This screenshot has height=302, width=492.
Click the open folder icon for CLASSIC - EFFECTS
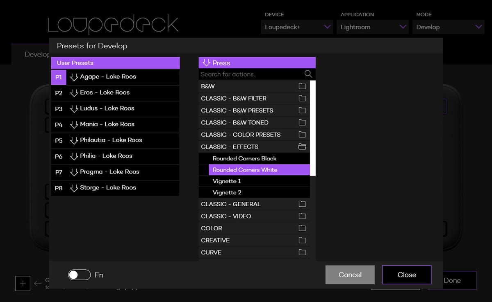point(302,146)
